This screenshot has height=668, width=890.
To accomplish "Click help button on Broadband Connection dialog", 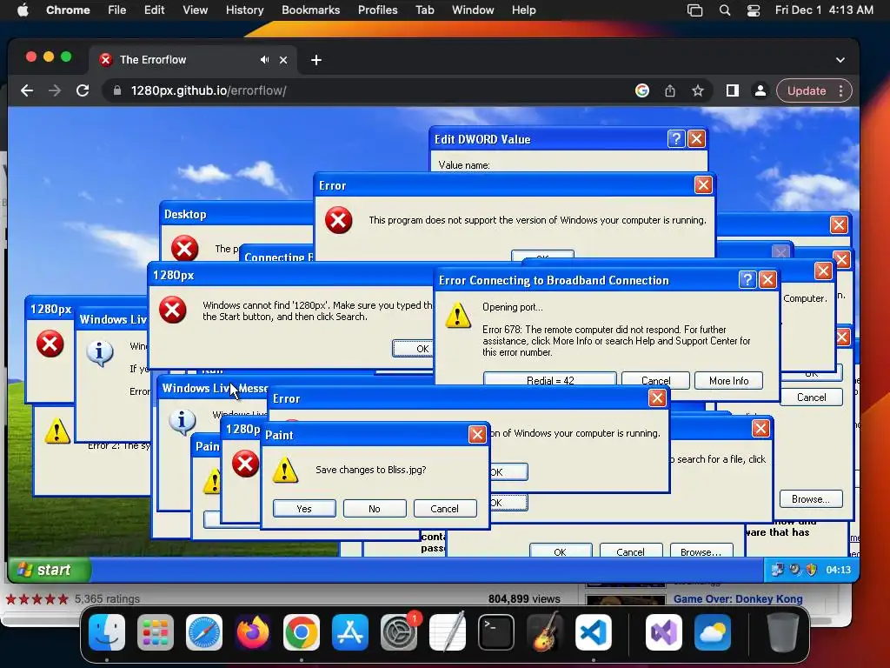I will pos(747,279).
